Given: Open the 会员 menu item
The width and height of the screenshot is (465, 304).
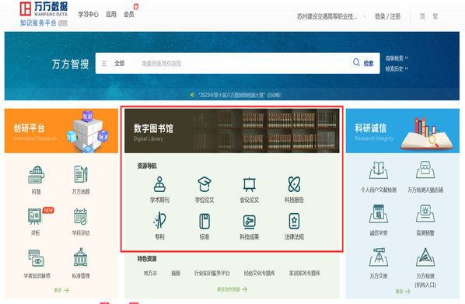Looking at the screenshot, I should [129, 14].
